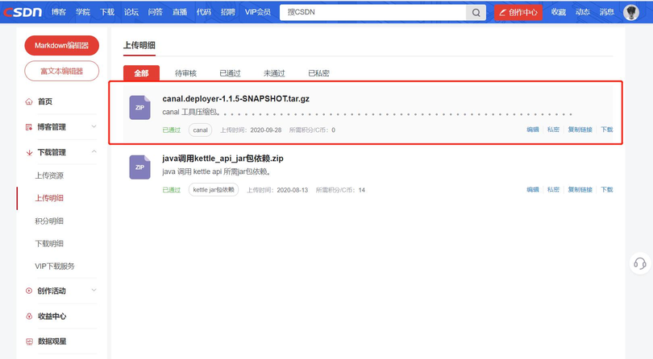Click the headset customer service icon
Image resolution: width=653 pixels, height=359 pixels.
(640, 263)
